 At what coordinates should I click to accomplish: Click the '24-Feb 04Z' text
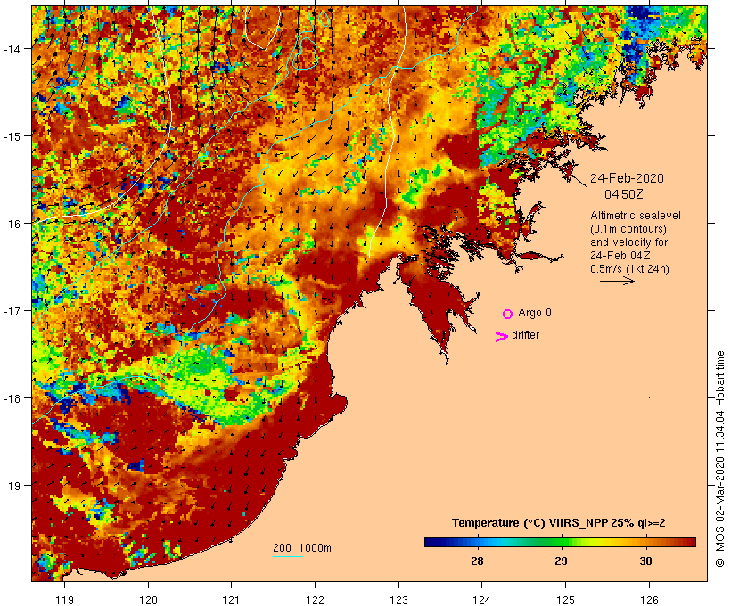(620, 256)
